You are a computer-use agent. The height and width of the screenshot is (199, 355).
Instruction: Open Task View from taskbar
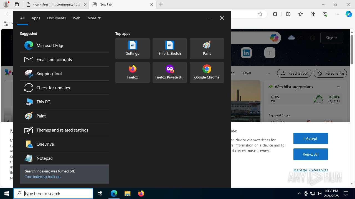point(100,193)
